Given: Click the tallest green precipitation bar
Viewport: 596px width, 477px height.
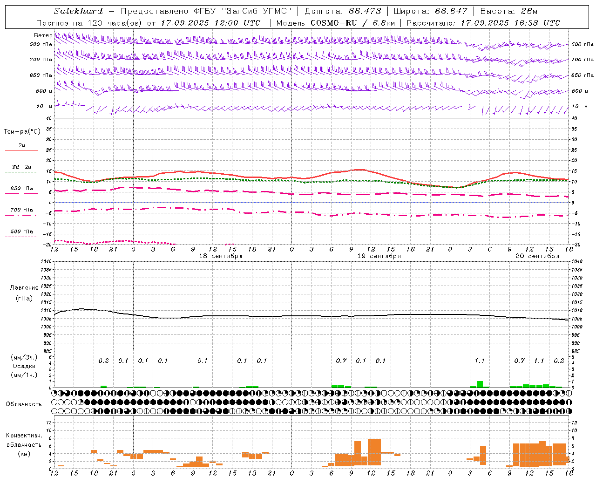Looking at the screenshot, I should [480, 384].
